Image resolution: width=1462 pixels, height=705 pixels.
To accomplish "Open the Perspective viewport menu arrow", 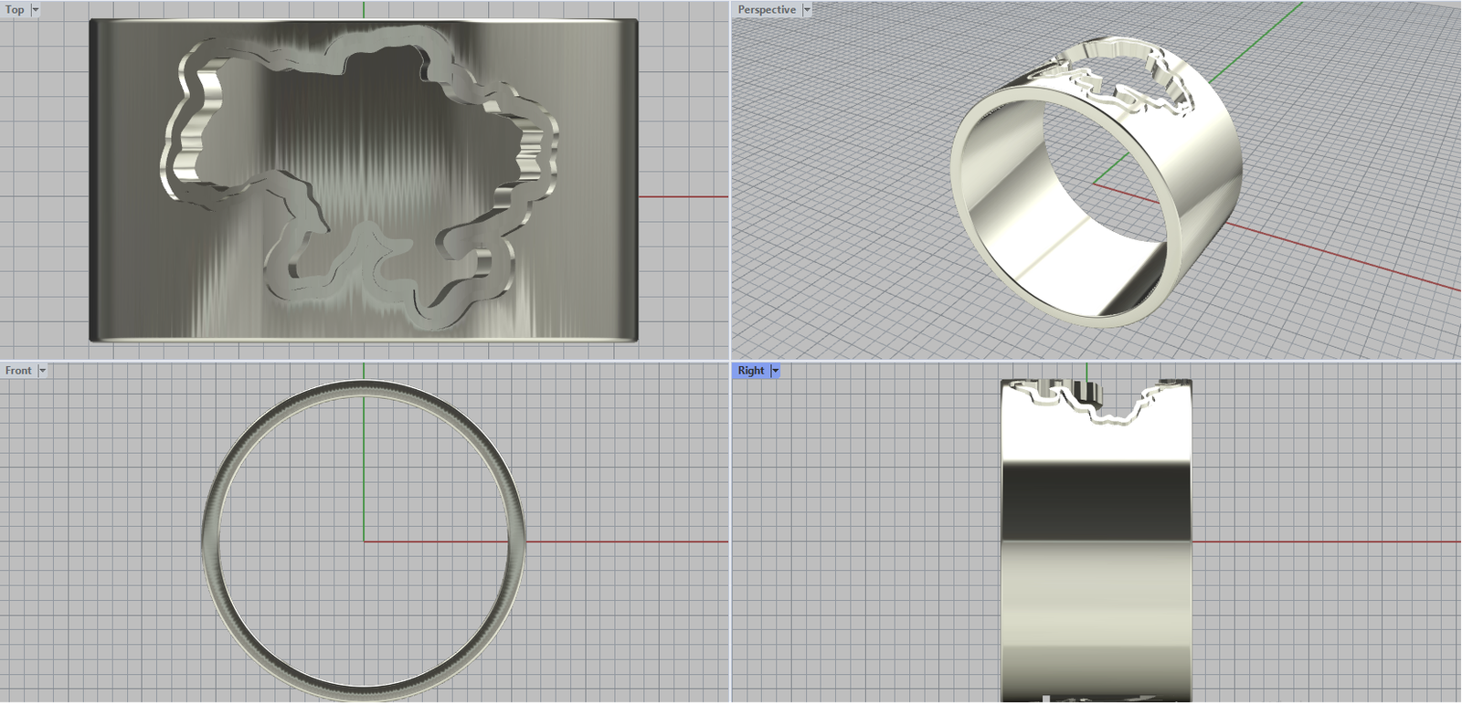I will pos(806,10).
